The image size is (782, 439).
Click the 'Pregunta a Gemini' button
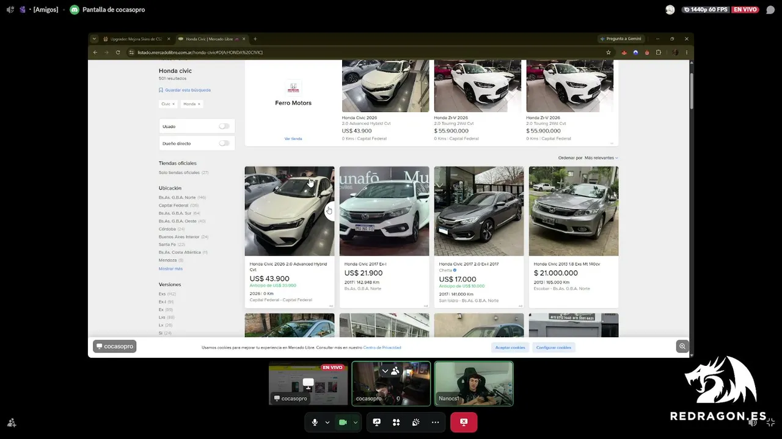[x=621, y=39]
